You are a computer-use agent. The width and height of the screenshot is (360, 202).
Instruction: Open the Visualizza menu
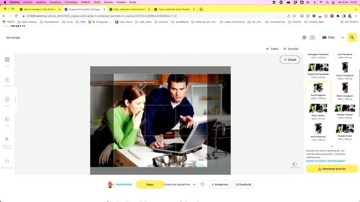(55, 2)
